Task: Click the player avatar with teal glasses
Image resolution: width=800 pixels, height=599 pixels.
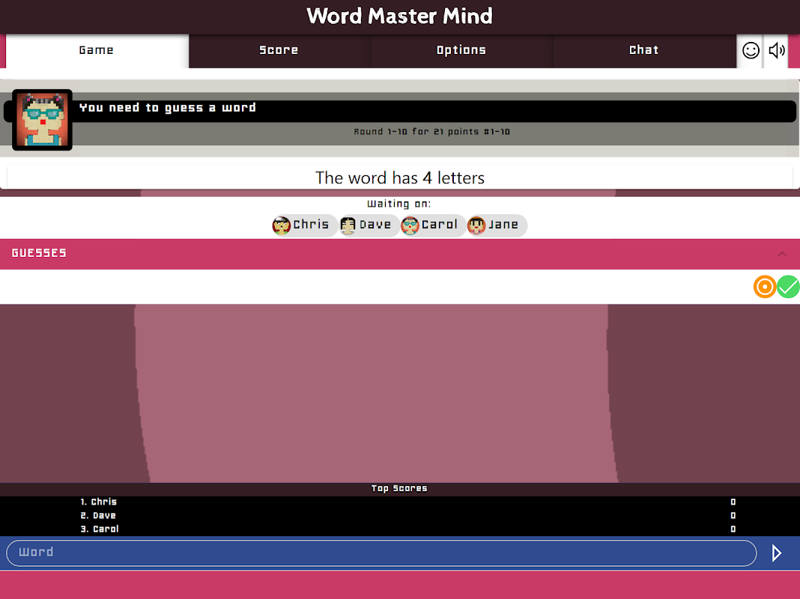Action: point(43,120)
